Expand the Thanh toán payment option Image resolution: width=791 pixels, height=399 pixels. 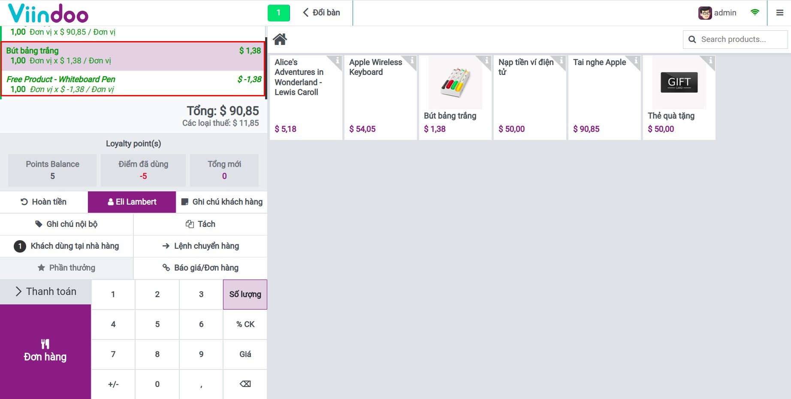[x=45, y=292]
